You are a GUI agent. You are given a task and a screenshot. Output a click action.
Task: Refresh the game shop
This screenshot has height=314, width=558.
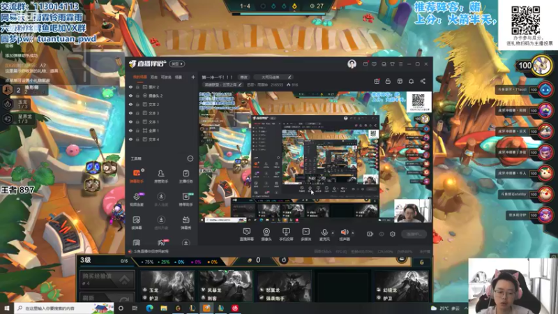click(107, 297)
